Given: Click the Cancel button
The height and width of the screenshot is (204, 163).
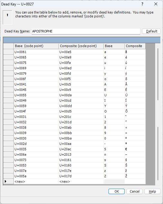Looking at the screenshot, I should (x=135, y=191).
